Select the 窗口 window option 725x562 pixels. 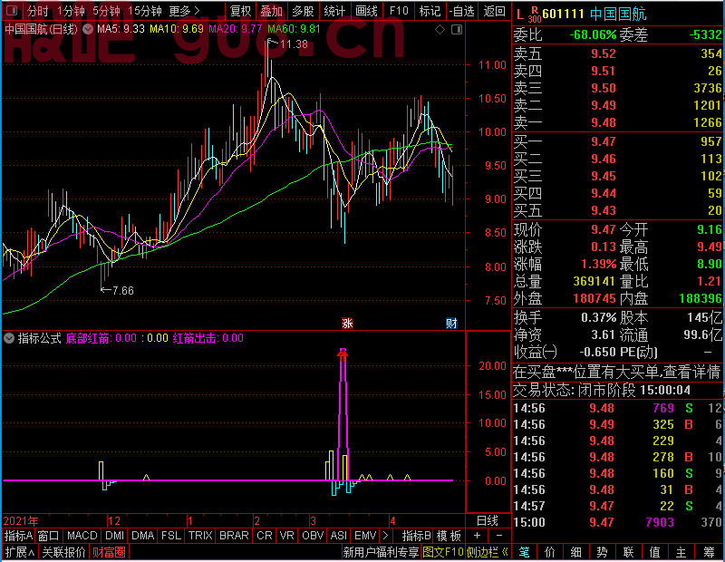point(49,536)
